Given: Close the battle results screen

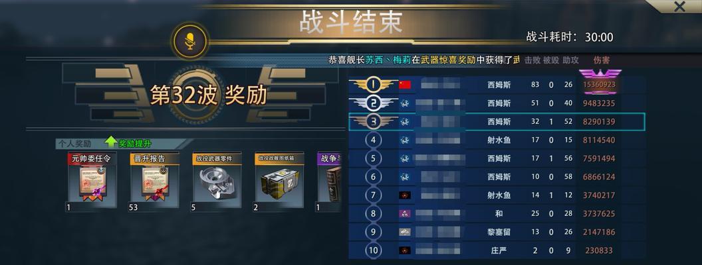Looking at the screenshot, I should point(679,7).
